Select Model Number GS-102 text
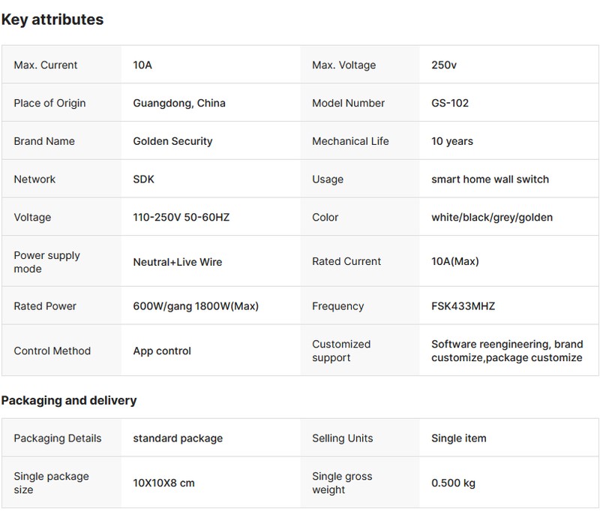Image resolution: width=600 pixels, height=512 pixels. tap(450, 103)
